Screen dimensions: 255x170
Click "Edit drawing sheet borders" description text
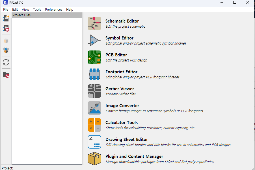pyautogui.click(x=168, y=145)
